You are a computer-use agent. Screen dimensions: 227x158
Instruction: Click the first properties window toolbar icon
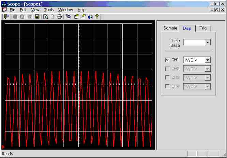pos(76,16)
